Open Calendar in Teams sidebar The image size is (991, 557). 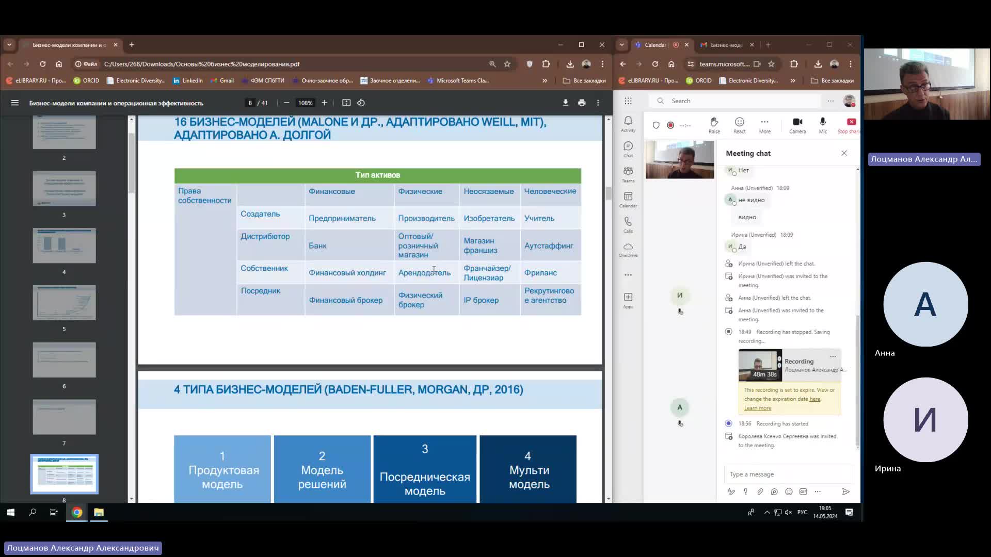pos(628,200)
